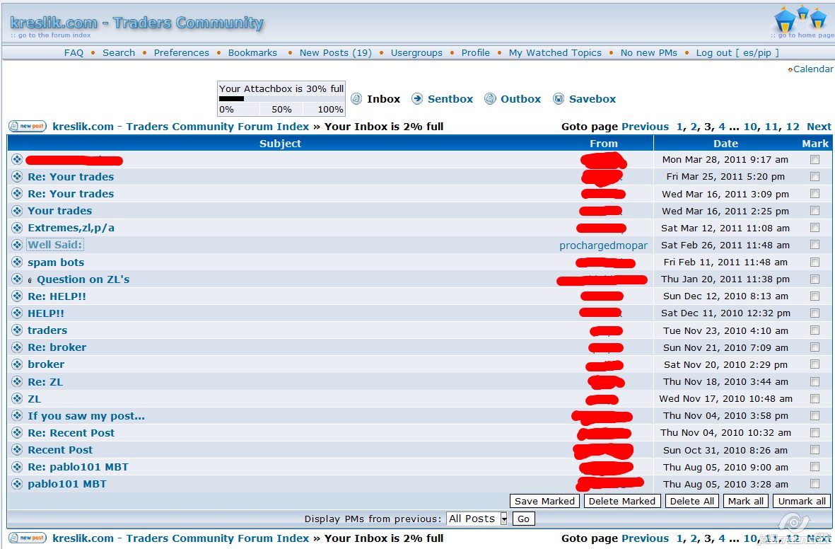Click the message icon beside 'Your trades'

tap(17, 211)
